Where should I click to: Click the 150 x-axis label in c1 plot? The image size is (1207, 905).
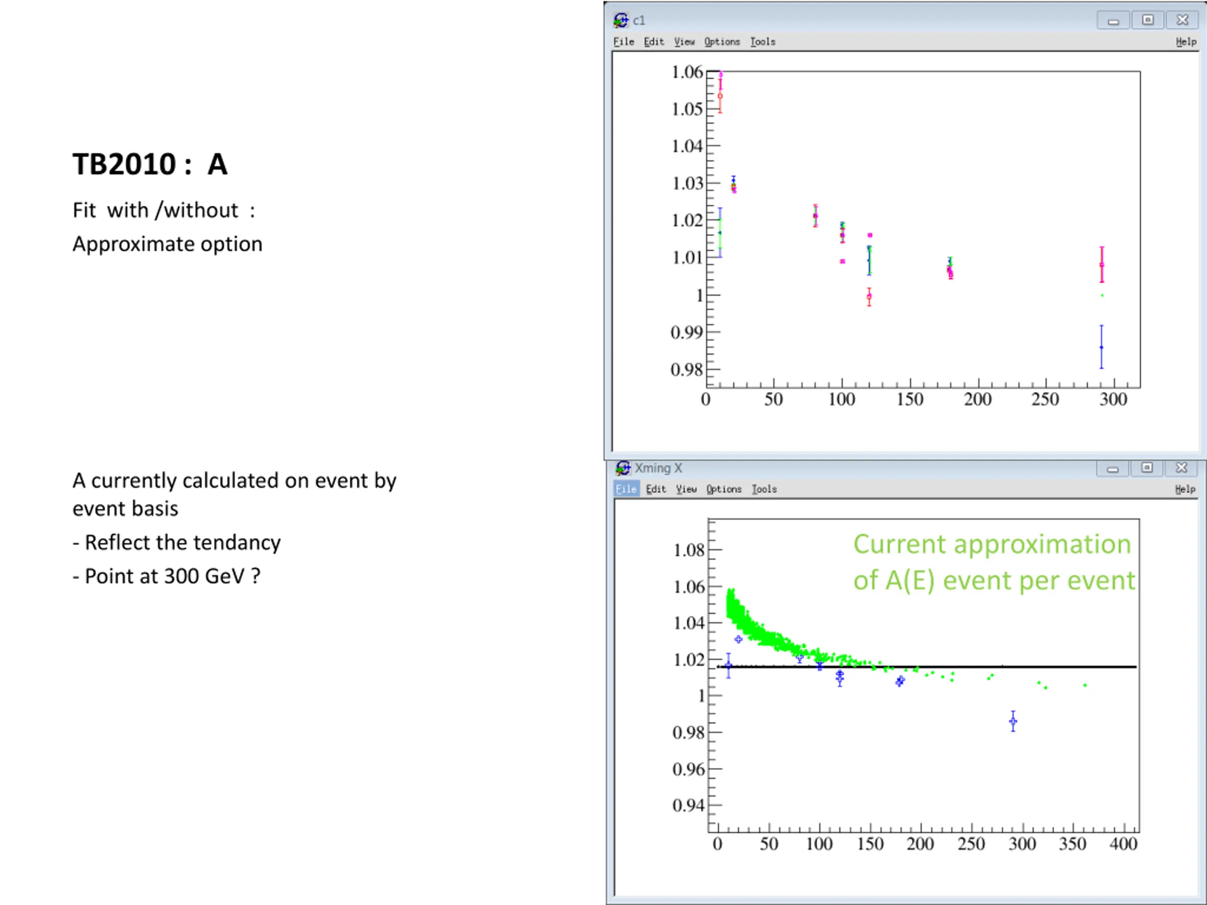tap(909, 399)
